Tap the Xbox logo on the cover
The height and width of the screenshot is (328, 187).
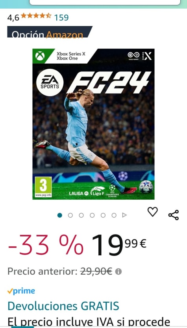click(40, 56)
